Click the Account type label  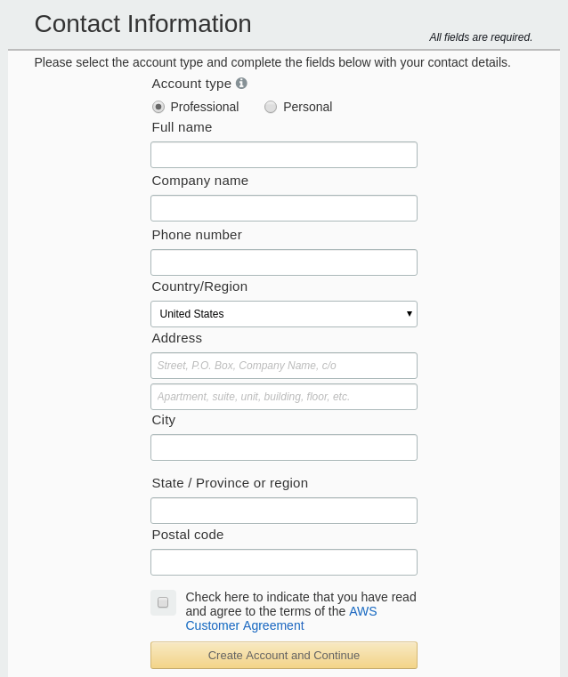[x=191, y=84]
